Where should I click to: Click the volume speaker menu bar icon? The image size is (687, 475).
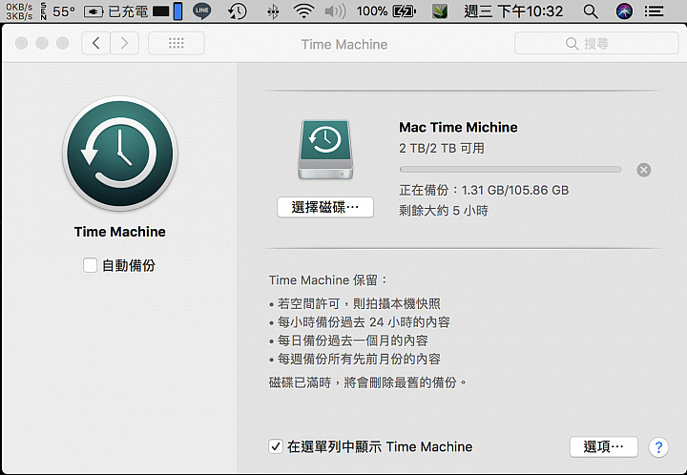coord(335,10)
